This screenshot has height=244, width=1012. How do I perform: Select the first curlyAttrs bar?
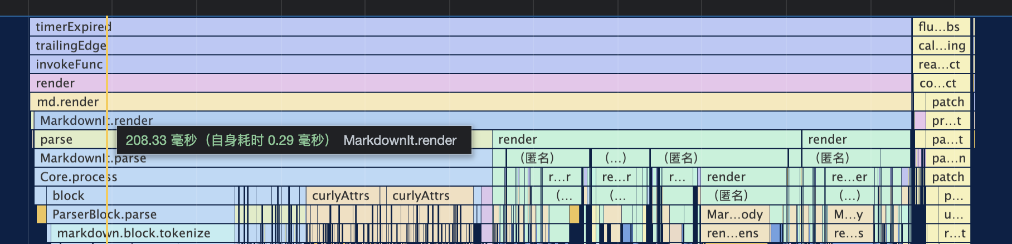click(x=341, y=196)
